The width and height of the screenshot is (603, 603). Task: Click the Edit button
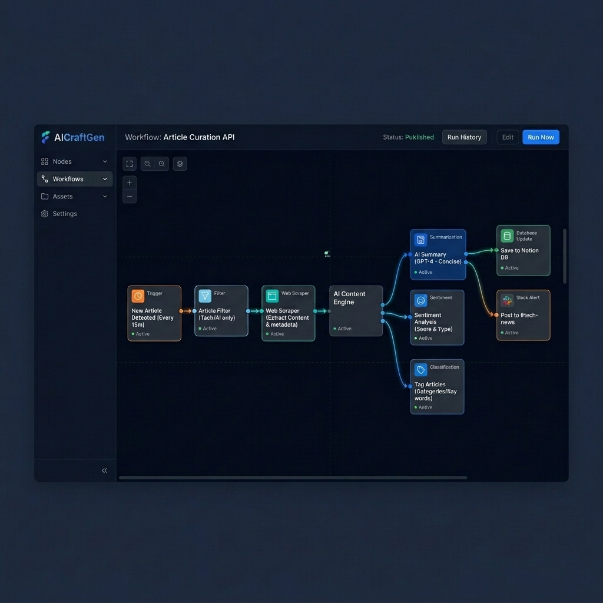pos(508,137)
